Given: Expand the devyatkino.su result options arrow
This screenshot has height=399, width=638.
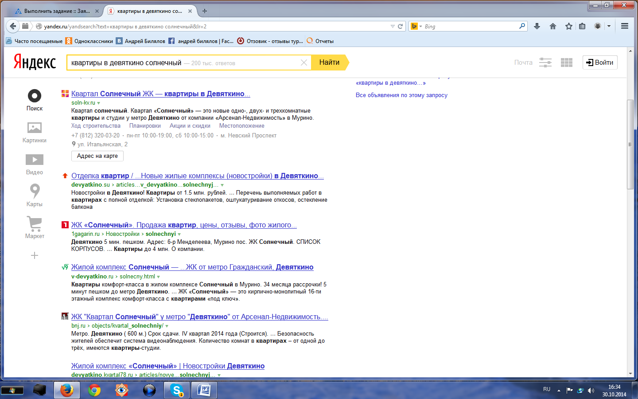Looking at the screenshot, I should [x=222, y=185].
